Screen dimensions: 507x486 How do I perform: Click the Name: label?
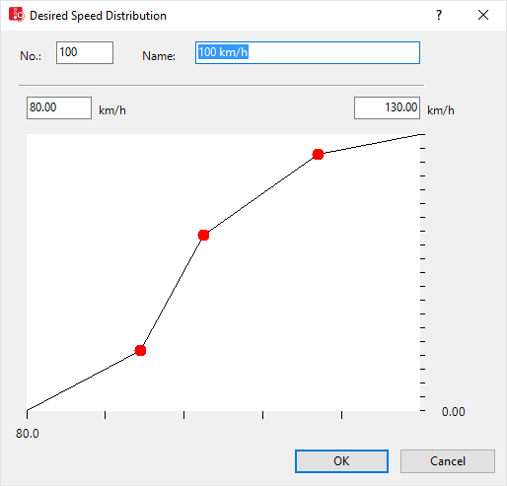point(159,56)
